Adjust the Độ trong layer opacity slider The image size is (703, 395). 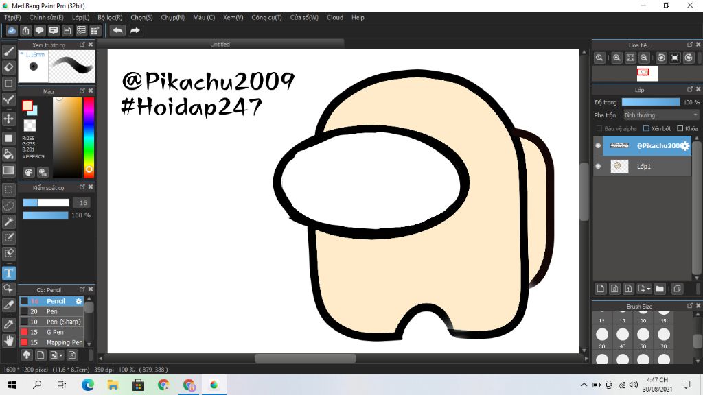(x=651, y=102)
